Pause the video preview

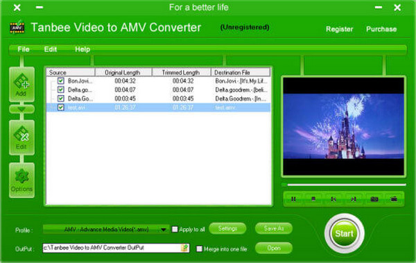293,198
